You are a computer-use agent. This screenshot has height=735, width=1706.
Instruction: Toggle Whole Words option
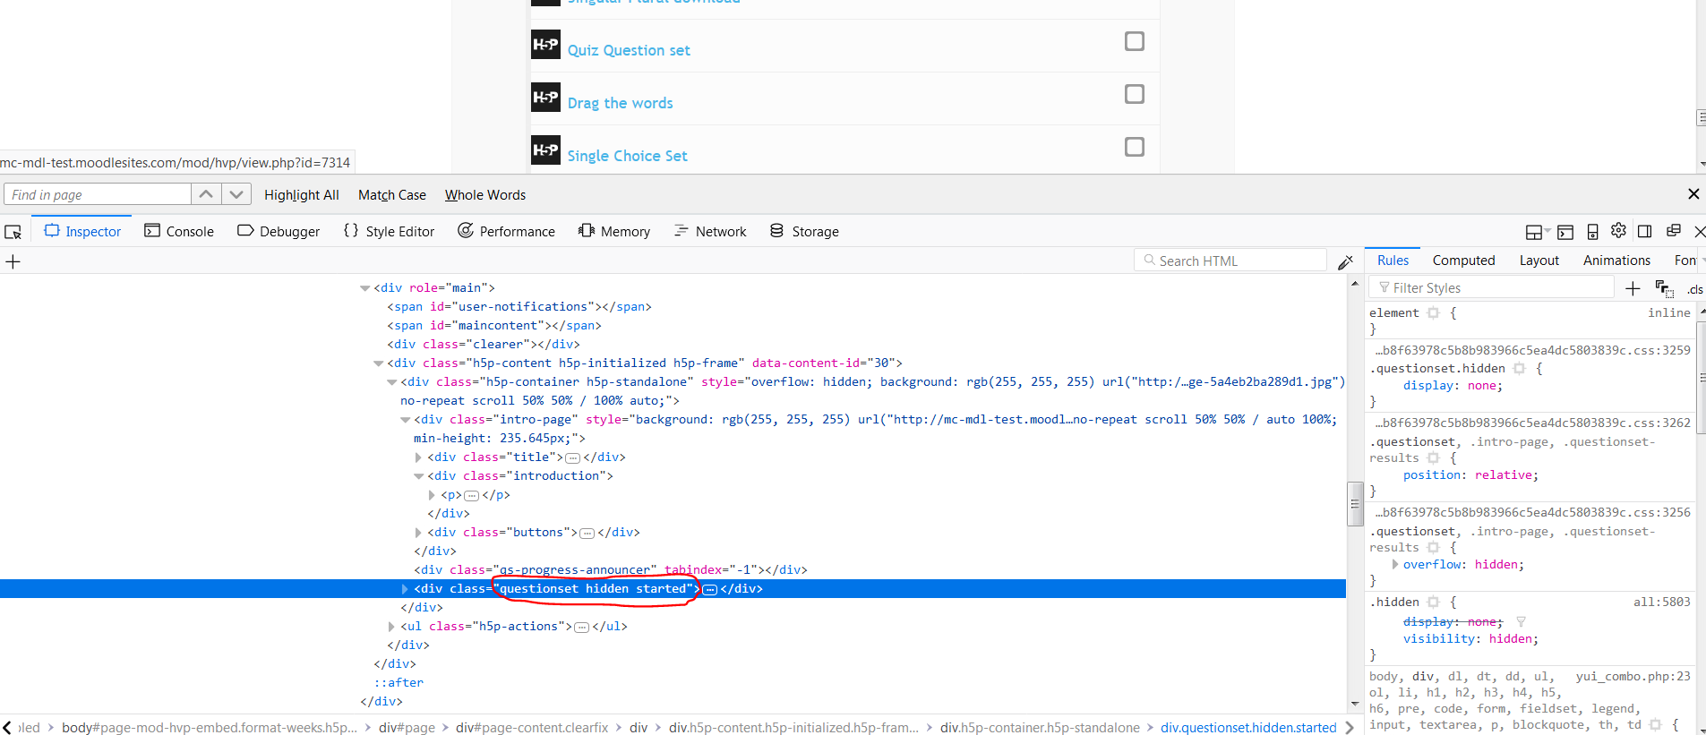[x=485, y=194]
